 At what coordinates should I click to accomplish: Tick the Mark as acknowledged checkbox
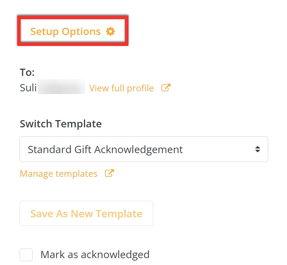pyautogui.click(x=26, y=255)
